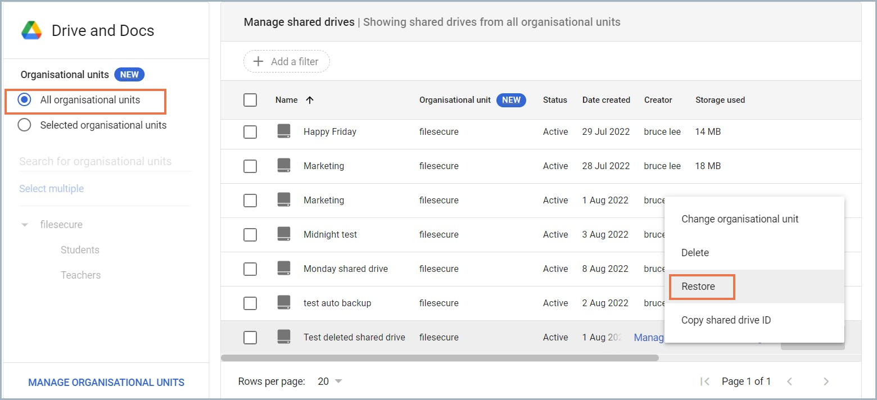Click the Select multiple link
Image resolution: width=877 pixels, height=400 pixels.
pyautogui.click(x=52, y=189)
